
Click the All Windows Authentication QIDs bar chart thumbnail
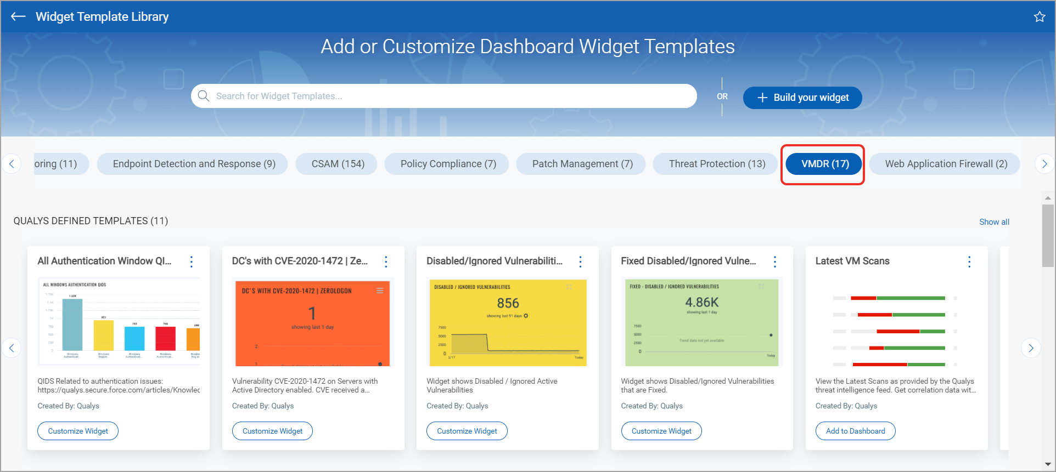119,322
